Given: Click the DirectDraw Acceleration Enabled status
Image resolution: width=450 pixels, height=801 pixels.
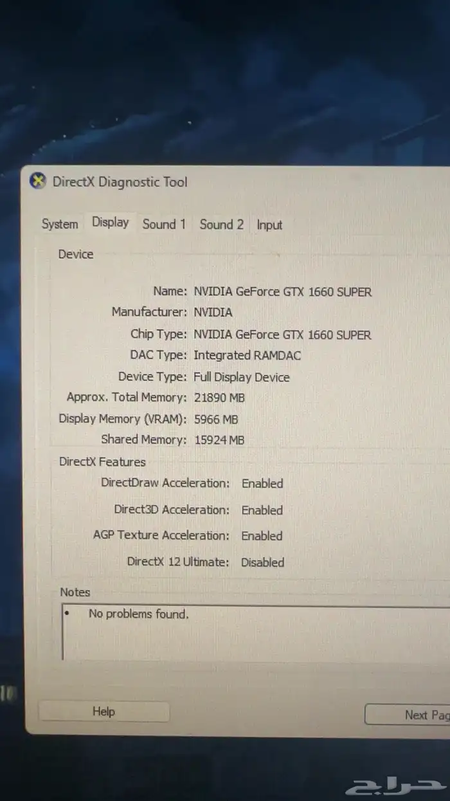Looking at the screenshot, I should coord(262,483).
